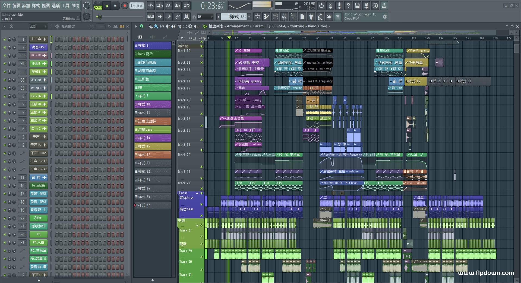Select the slice tool in playlist toolbar
The height and width of the screenshot is (283, 521).
179,26
